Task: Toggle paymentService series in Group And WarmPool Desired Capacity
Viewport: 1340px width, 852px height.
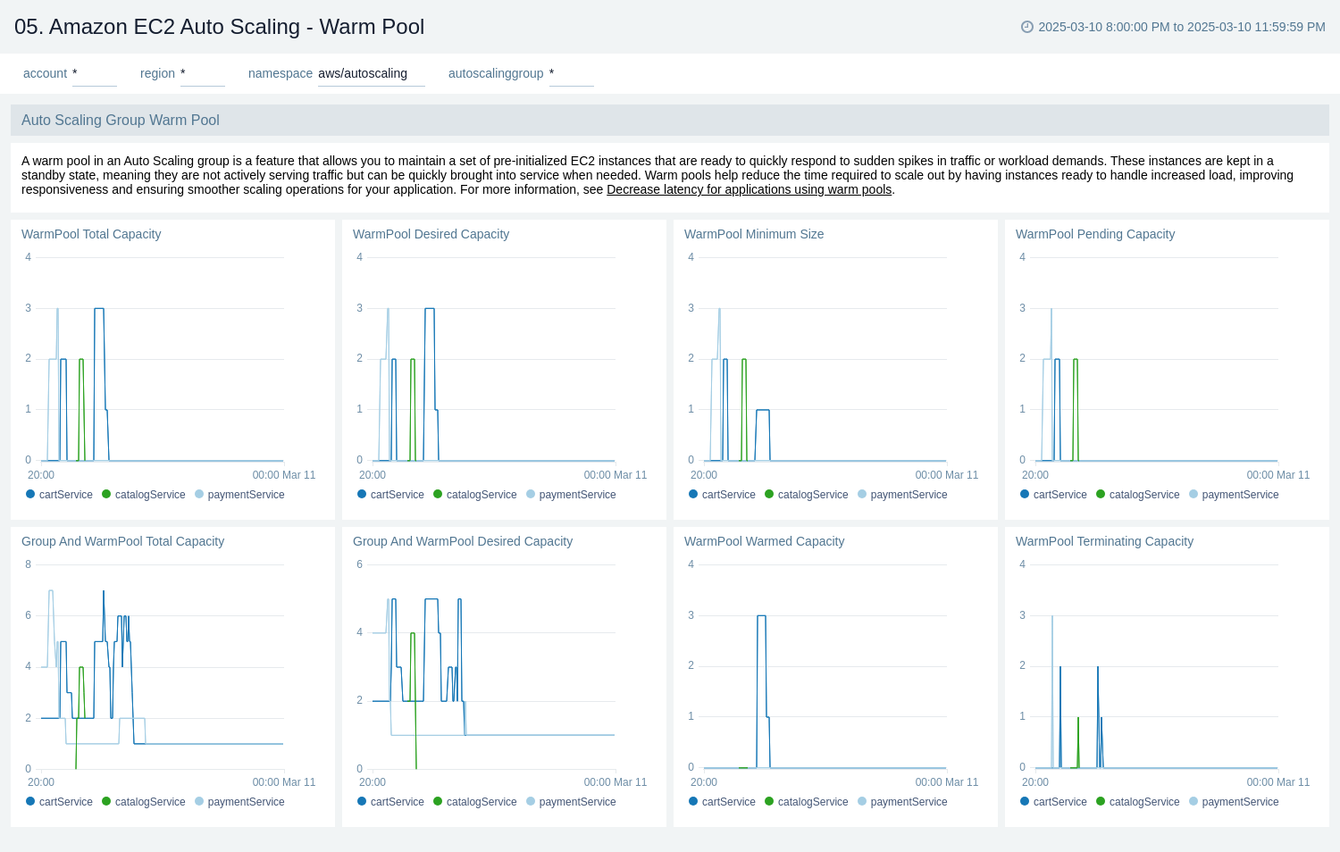Action: [x=531, y=801]
